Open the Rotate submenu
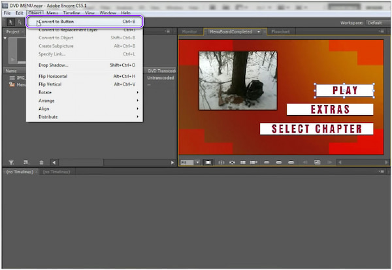The image size is (392, 270). (x=84, y=92)
